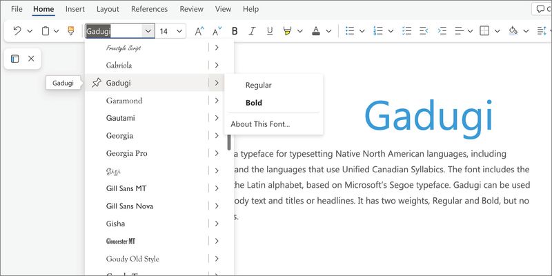The width and height of the screenshot is (552, 276).
Task: Click the Line Spacing icon
Action: 542,31
